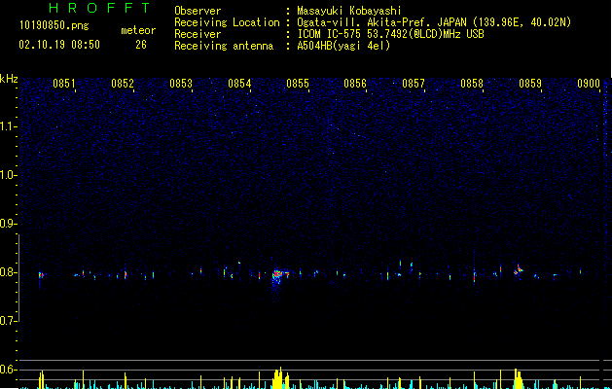
Task: Click the meteor label
Action: point(138,30)
